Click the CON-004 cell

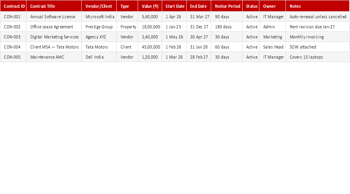[13, 47]
